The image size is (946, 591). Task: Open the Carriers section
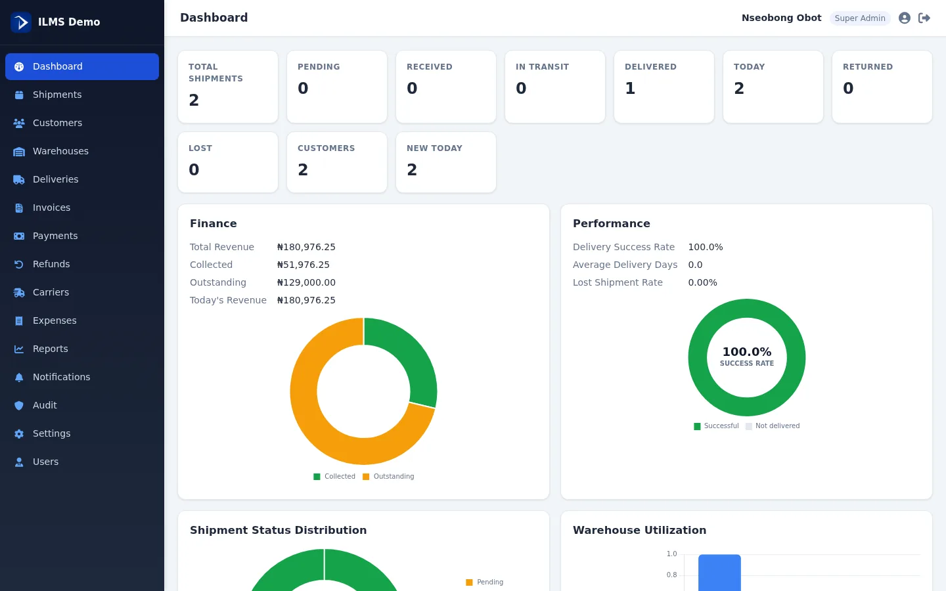tap(82, 292)
